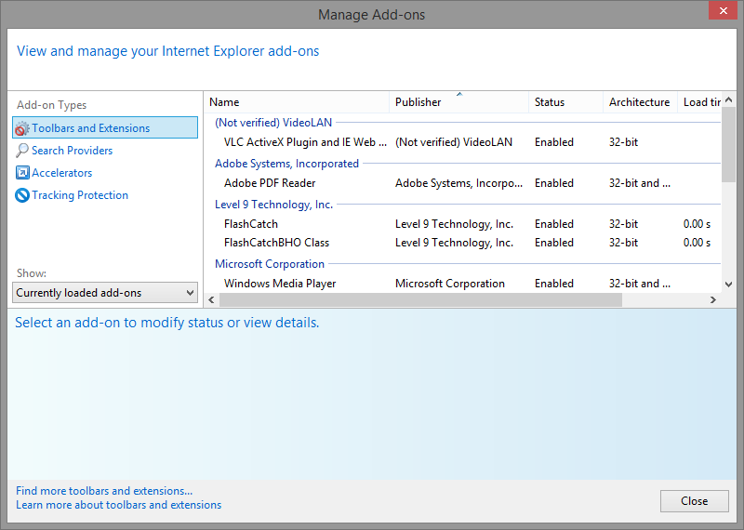Viewport: 744px width, 530px height.
Task: Select Toolbars and Extensions add-on type
Action: [x=105, y=127]
